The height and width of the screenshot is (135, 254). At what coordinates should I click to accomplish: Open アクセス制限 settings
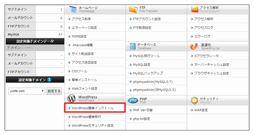(81, 19)
